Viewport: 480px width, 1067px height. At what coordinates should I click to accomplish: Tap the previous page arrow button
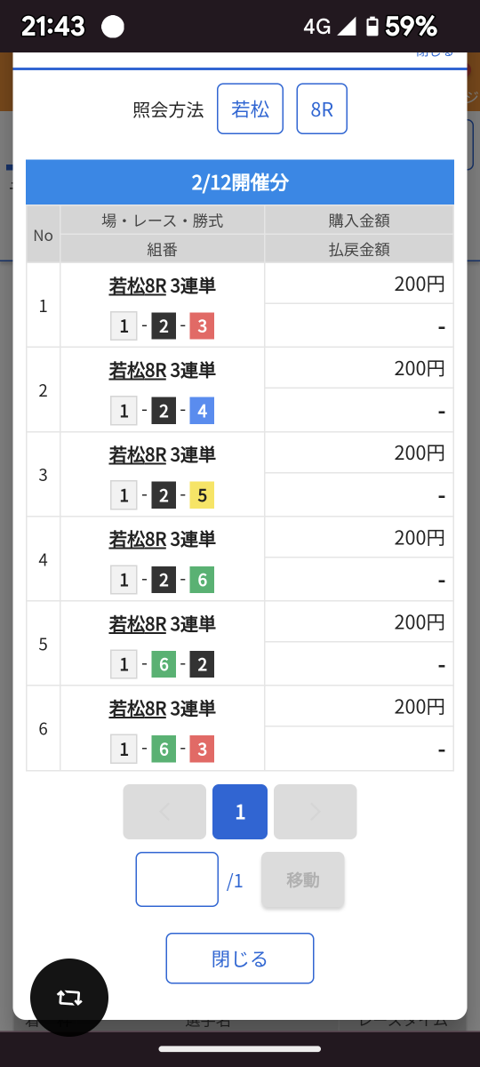point(164,812)
